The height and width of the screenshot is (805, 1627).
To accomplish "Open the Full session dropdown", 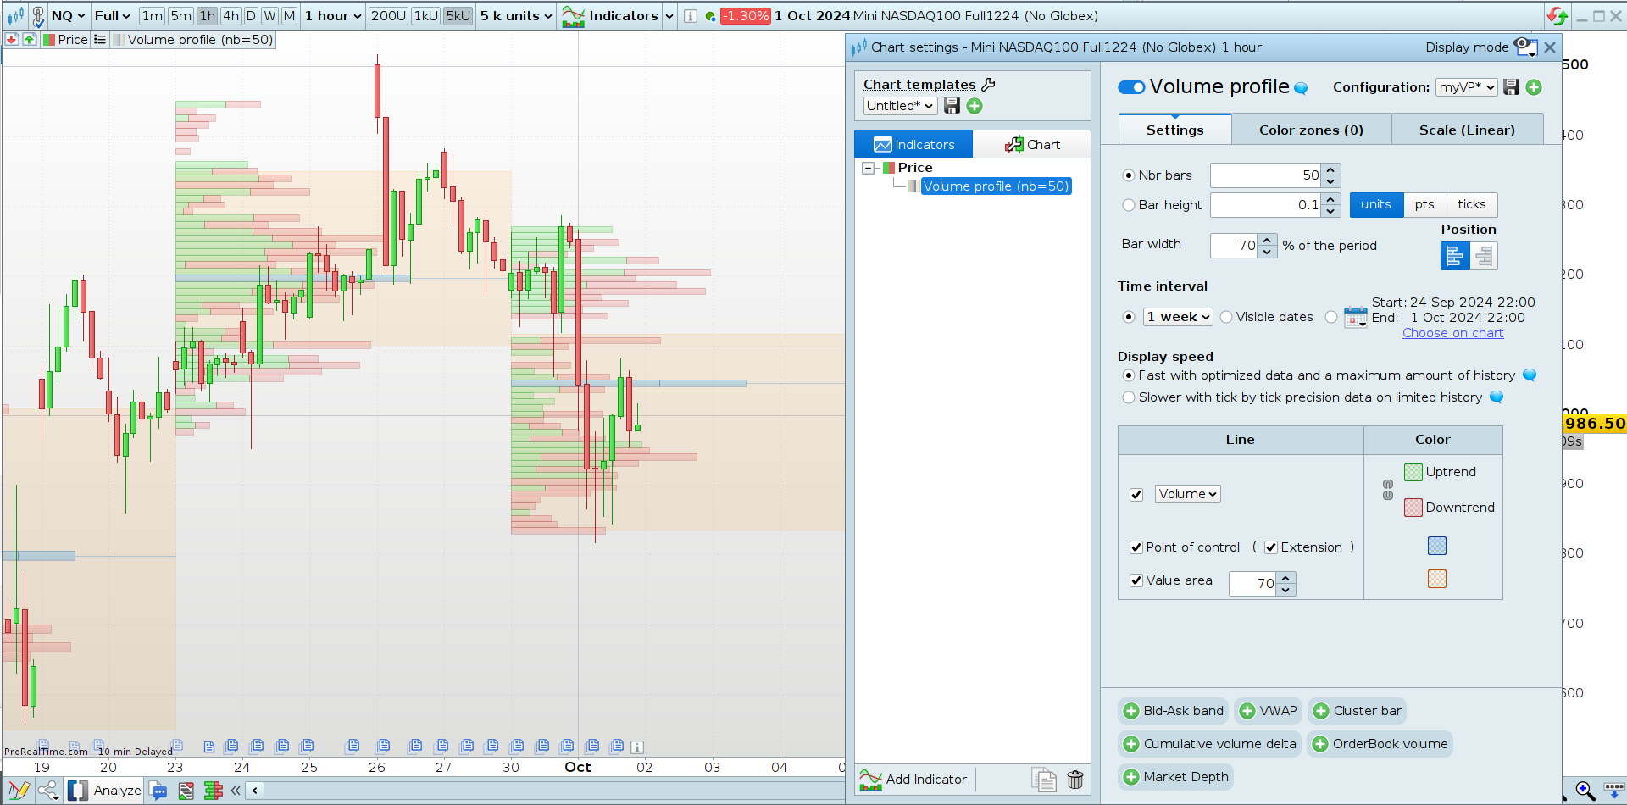I will tap(112, 16).
